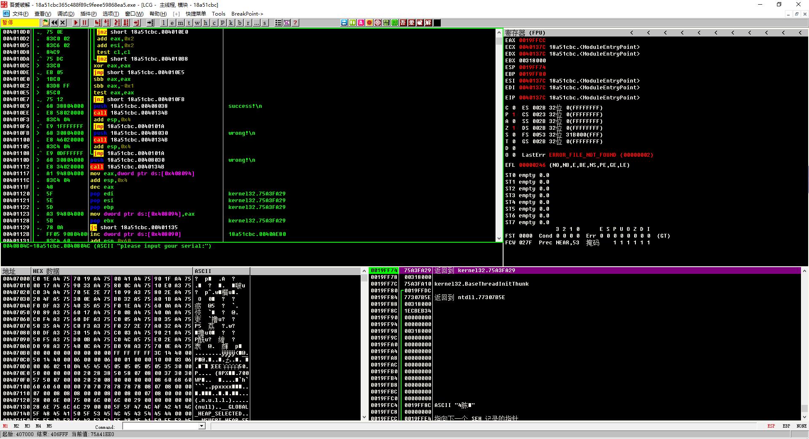
Task: Show the log window with the 'l' button
Action: (x=163, y=23)
